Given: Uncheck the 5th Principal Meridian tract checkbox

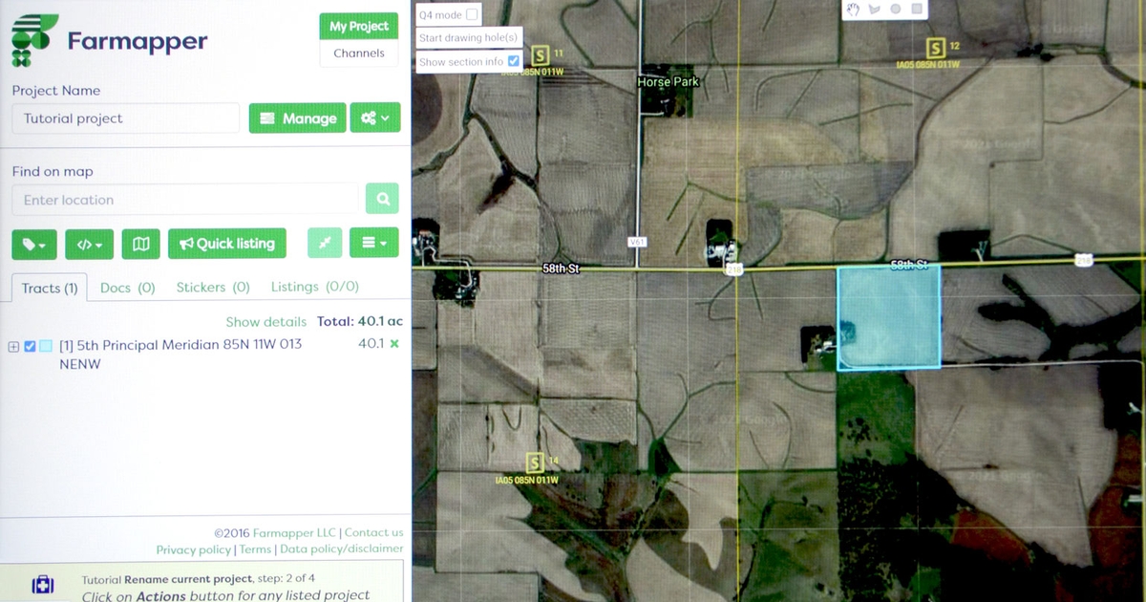Looking at the screenshot, I should tap(30, 346).
